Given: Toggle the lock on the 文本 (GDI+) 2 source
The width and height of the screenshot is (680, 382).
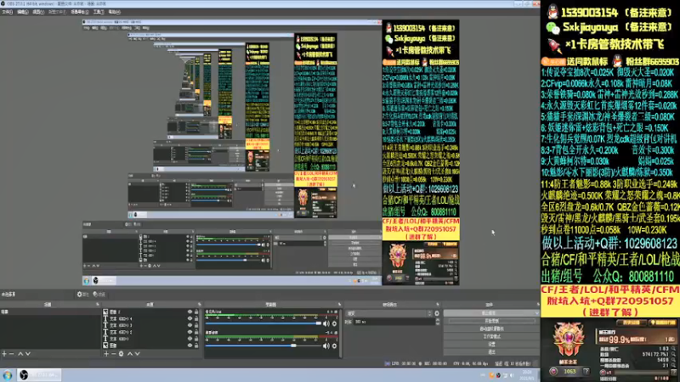Looking at the screenshot, I should [196, 332].
